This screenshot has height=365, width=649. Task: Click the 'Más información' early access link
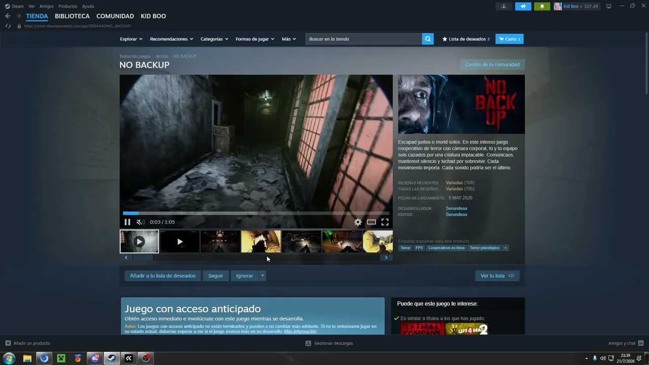click(300, 332)
